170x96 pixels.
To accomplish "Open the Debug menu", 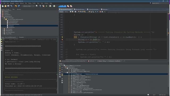I will coord(30,3).
